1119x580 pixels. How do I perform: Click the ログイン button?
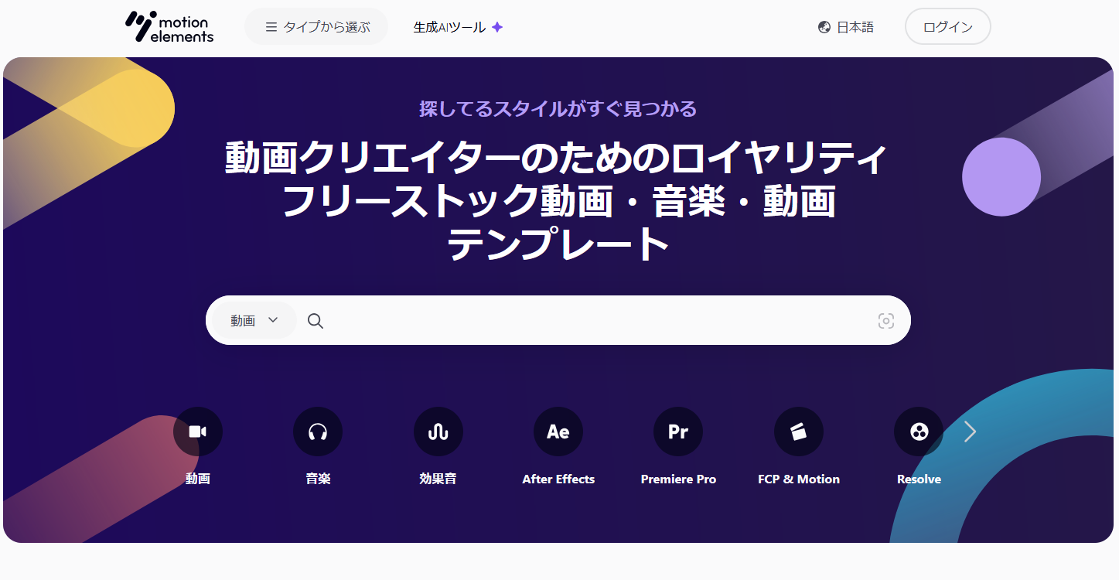pyautogui.click(x=947, y=26)
